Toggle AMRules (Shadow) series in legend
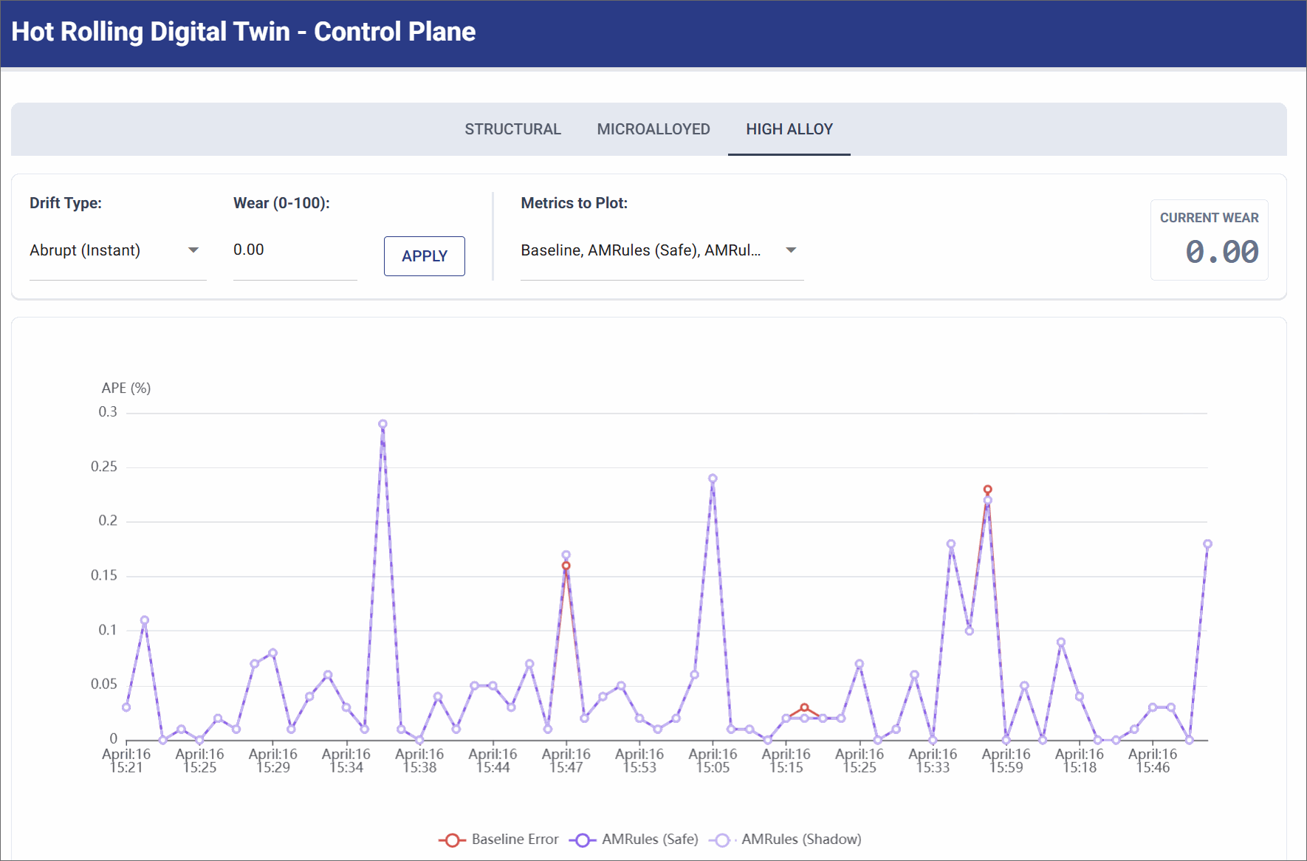The image size is (1307, 861). point(800,840)
